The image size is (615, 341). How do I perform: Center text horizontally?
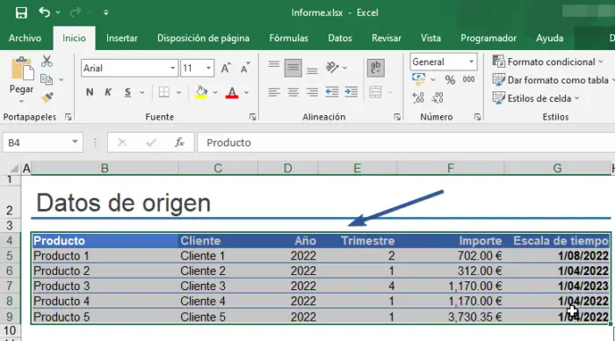(x=293, y=92)
